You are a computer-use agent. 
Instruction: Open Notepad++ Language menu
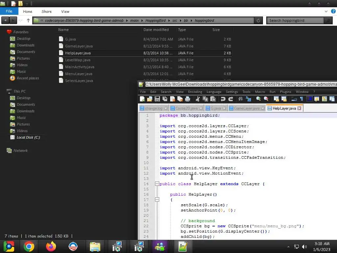tap(214, 92)
